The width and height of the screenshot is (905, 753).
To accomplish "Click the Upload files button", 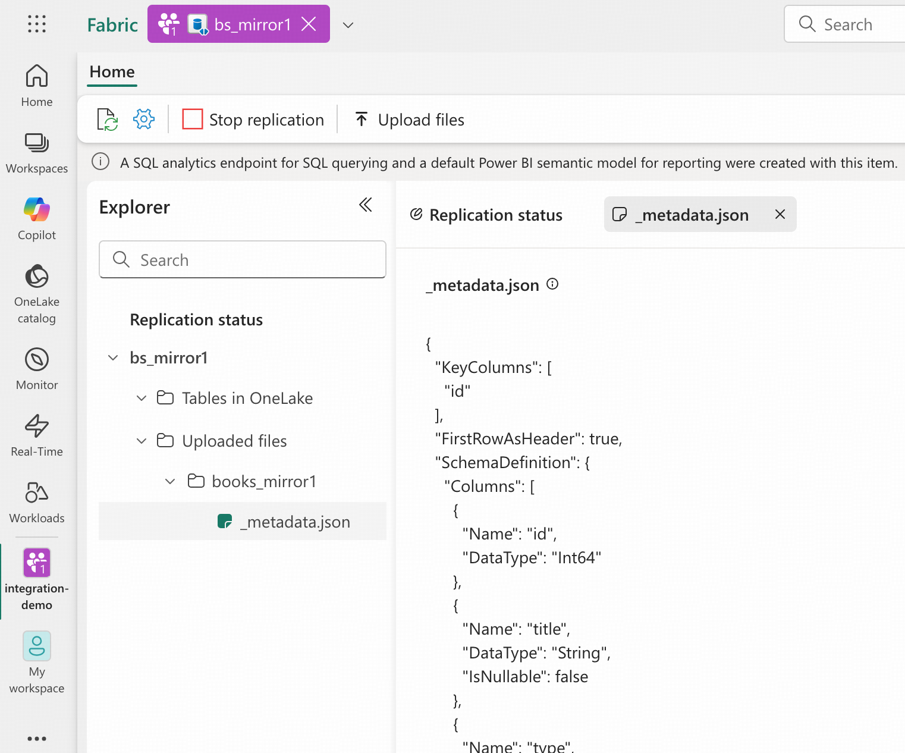I will (x=410, y=120).
